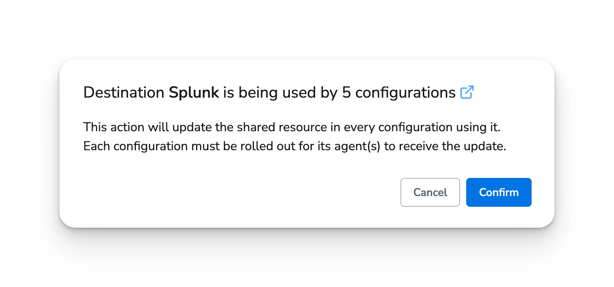
Task: Click "is being used by" heading text
Action: pos(280,93)
